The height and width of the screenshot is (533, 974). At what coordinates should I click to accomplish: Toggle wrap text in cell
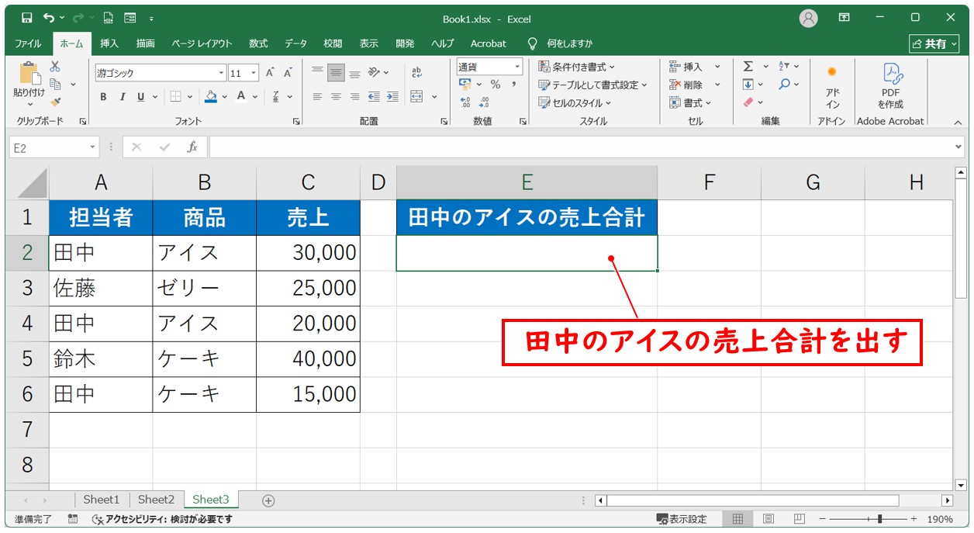pyautogui.click(x=416, y=72)
